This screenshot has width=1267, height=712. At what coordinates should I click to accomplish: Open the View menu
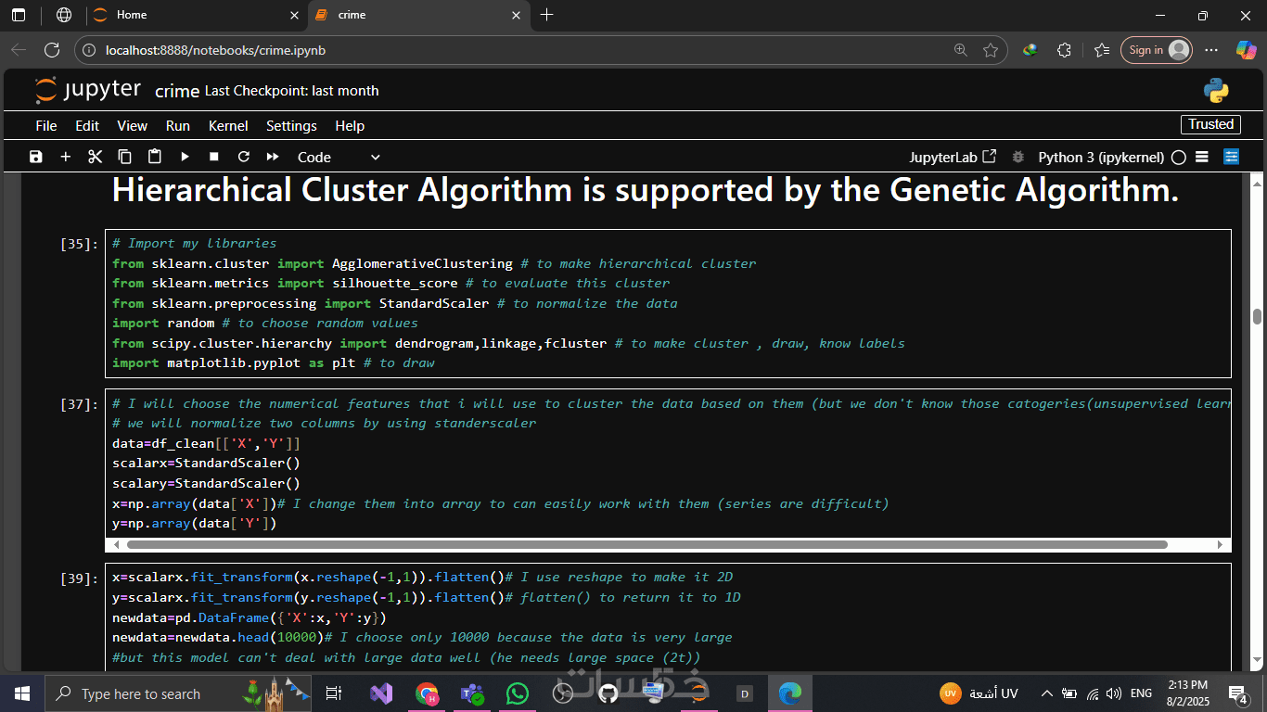133,125
